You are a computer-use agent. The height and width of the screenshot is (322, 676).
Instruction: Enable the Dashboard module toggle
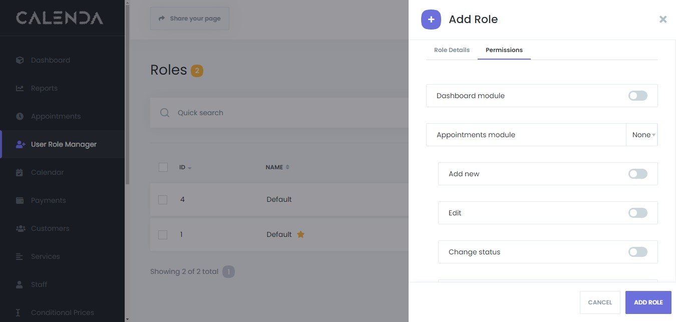(x=637, y=96)
